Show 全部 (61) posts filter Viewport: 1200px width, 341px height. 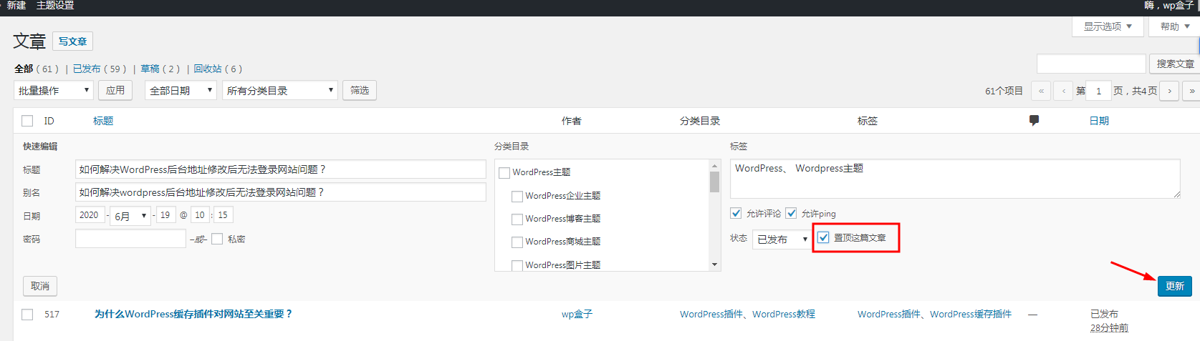(x=37, y=69)
